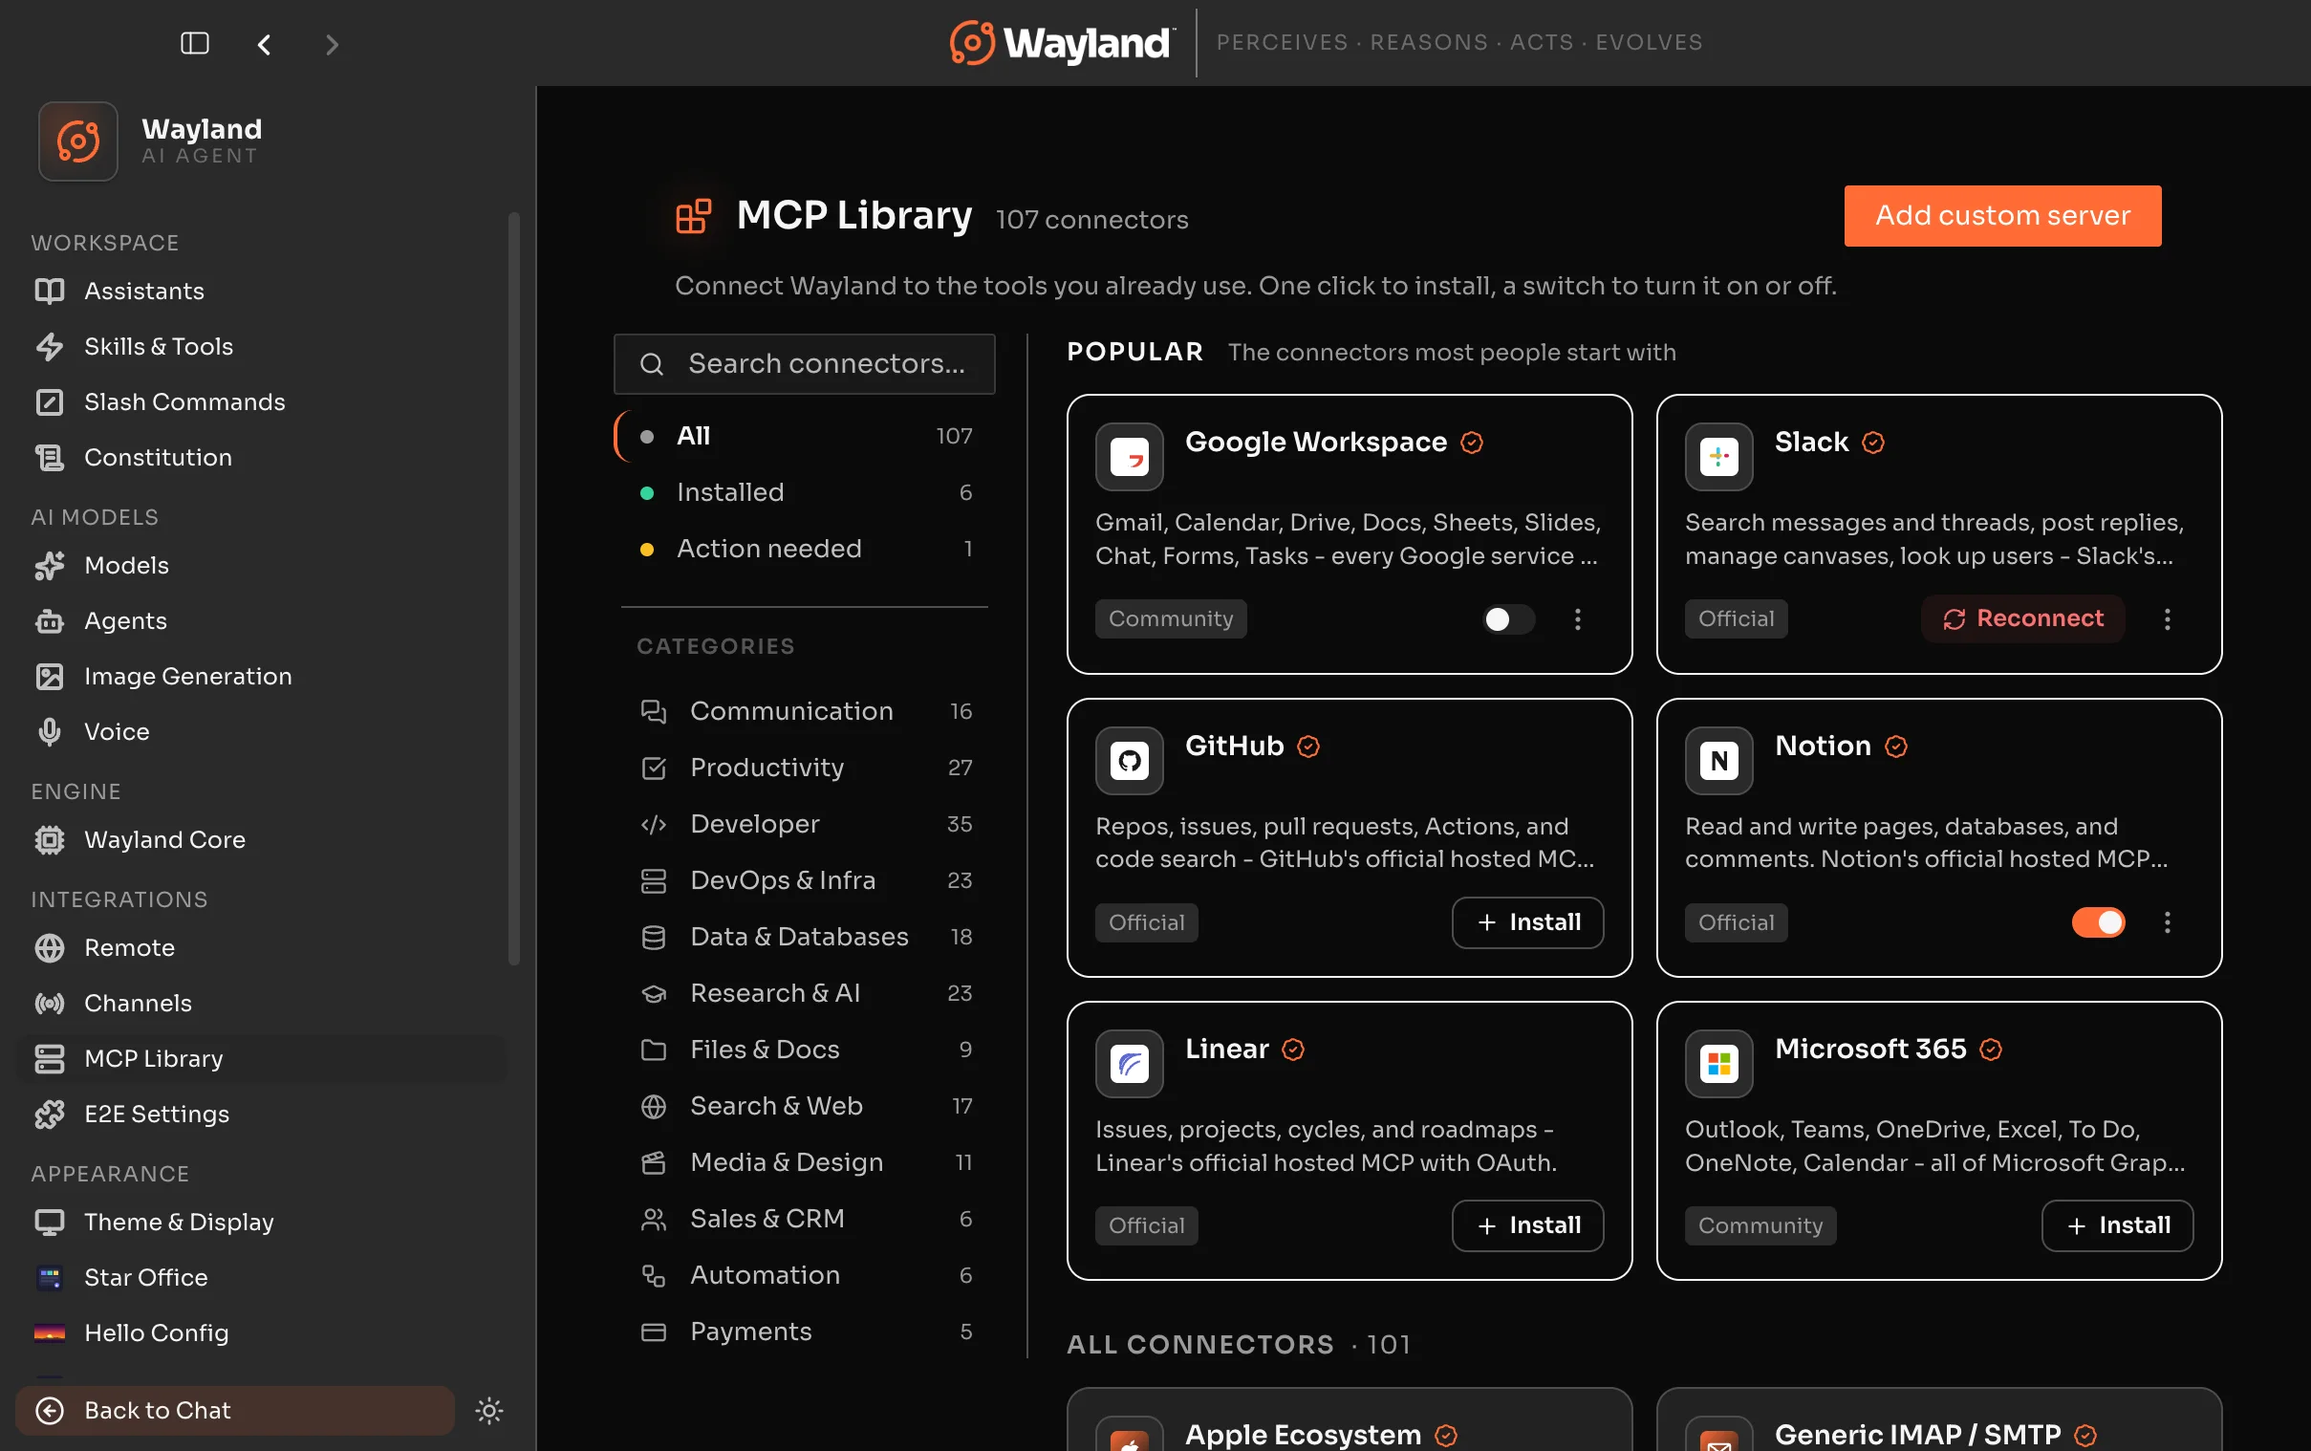Click the Media & Design icon
The width and height of the screenshot is (2311, 1451).
(x=654, y=1163)
